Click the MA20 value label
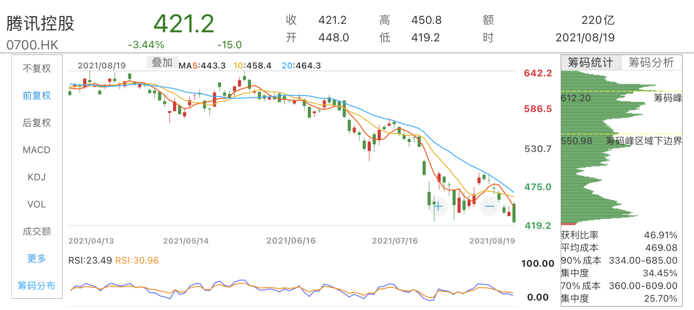Image resolution: width=694 pixels, height=310 pixels. (x=301, y=66)
